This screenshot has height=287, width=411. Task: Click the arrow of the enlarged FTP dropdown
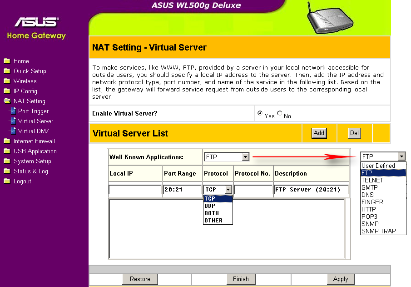coord(401,156)
